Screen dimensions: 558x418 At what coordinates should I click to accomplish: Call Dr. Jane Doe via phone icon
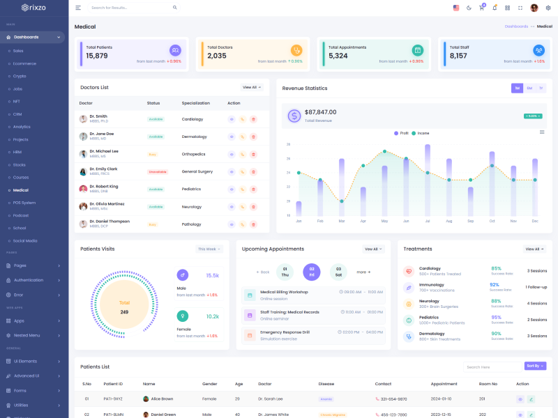click(x=243, y=137)
